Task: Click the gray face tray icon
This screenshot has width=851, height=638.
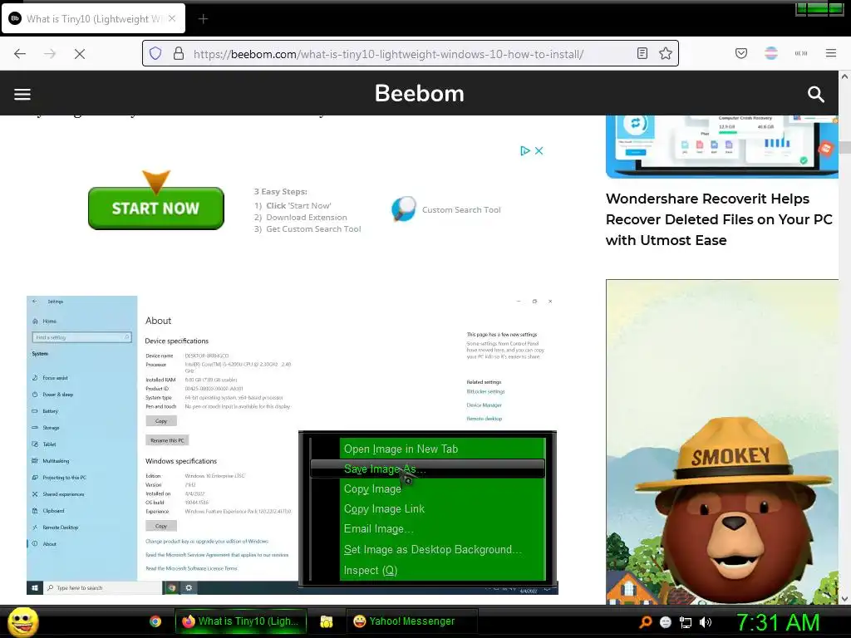Action: (666, 622)
